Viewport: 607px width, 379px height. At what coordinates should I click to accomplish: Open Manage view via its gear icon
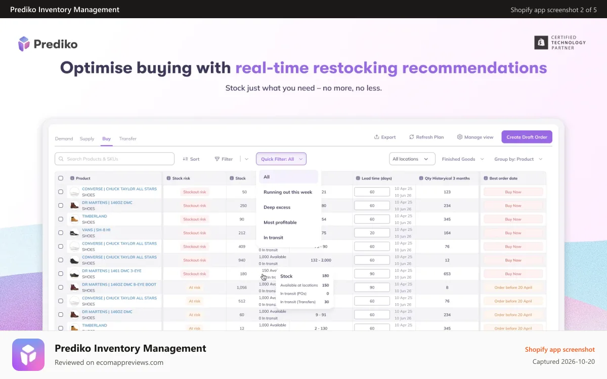click(460, 137)
